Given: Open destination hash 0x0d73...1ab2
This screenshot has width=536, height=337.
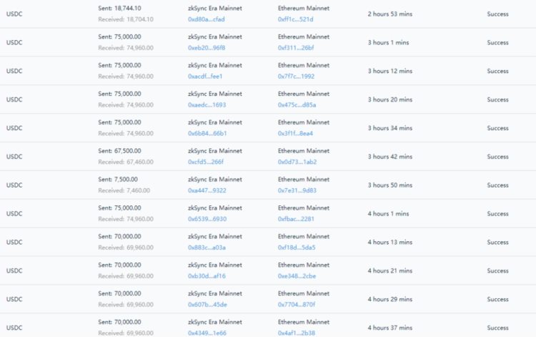Looking at the screenshot, I should (x=297, y=162).
